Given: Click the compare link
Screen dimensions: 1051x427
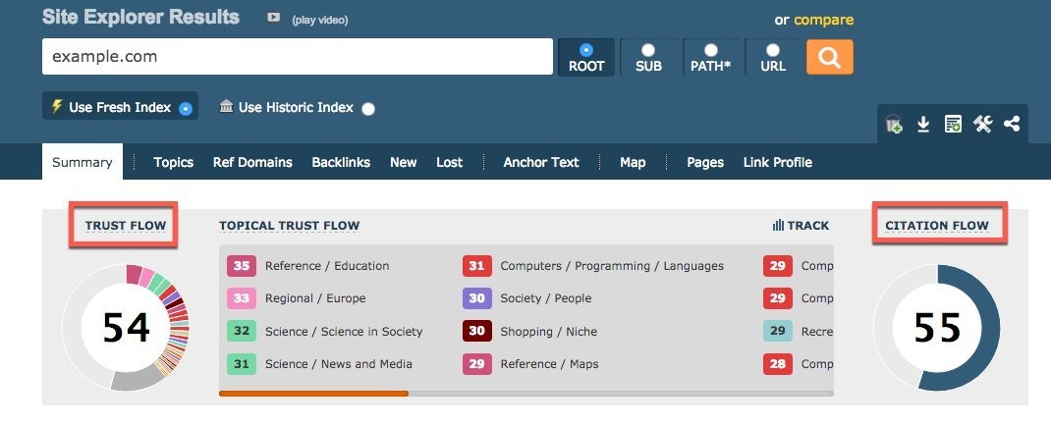Looking at the screenshot, I should click(x=823, y=20).
